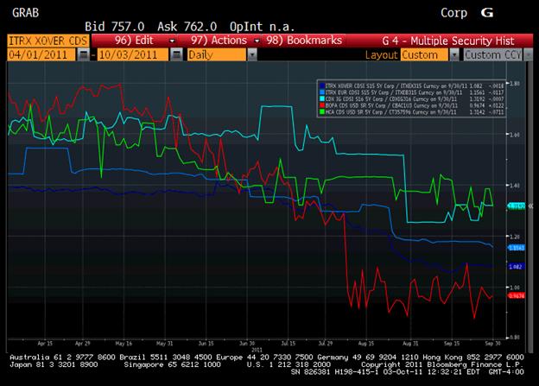Click the blue 1.1561 value tag on axis
The height and width of the screenshot is (386, 539).
pyautogui.click(x=516, y=248)
